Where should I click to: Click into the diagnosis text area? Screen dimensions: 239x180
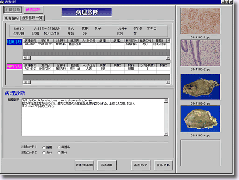tap(93, 117)
